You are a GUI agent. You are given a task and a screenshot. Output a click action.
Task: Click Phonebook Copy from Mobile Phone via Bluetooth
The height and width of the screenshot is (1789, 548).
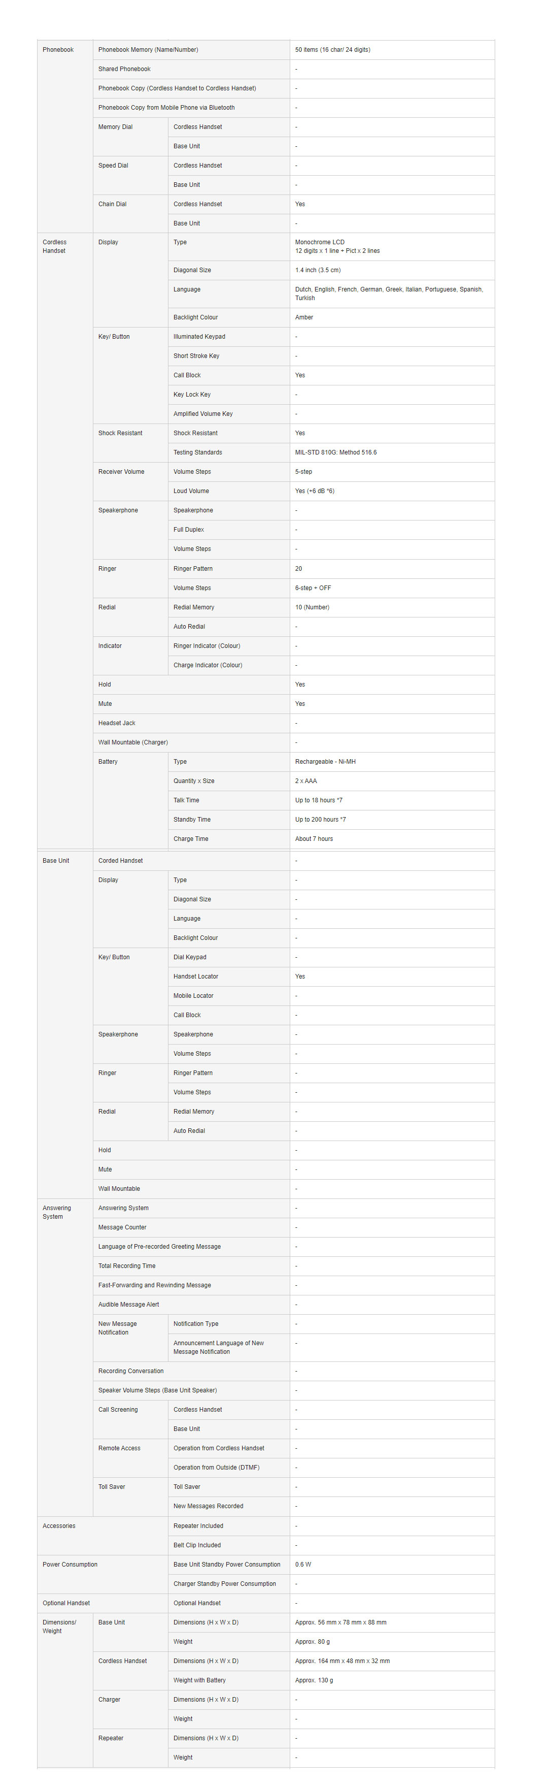(x=166, y=108)
